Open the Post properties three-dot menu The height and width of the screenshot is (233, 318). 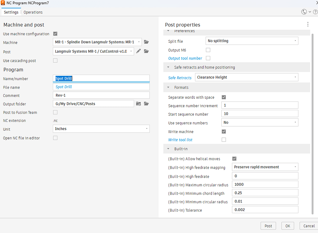click(x=307, y=24)
